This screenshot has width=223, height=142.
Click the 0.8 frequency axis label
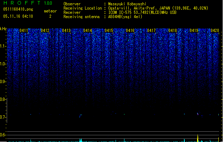pos(3,99)
